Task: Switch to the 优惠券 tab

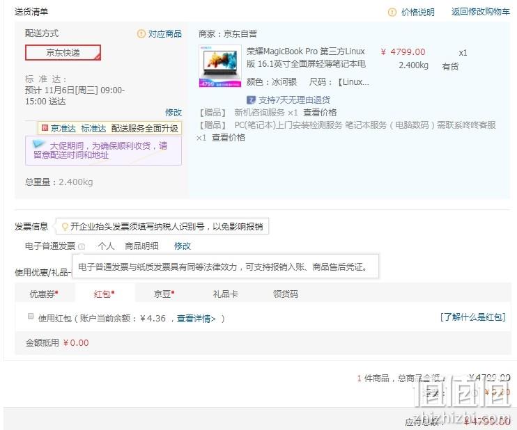Action: 45,294
